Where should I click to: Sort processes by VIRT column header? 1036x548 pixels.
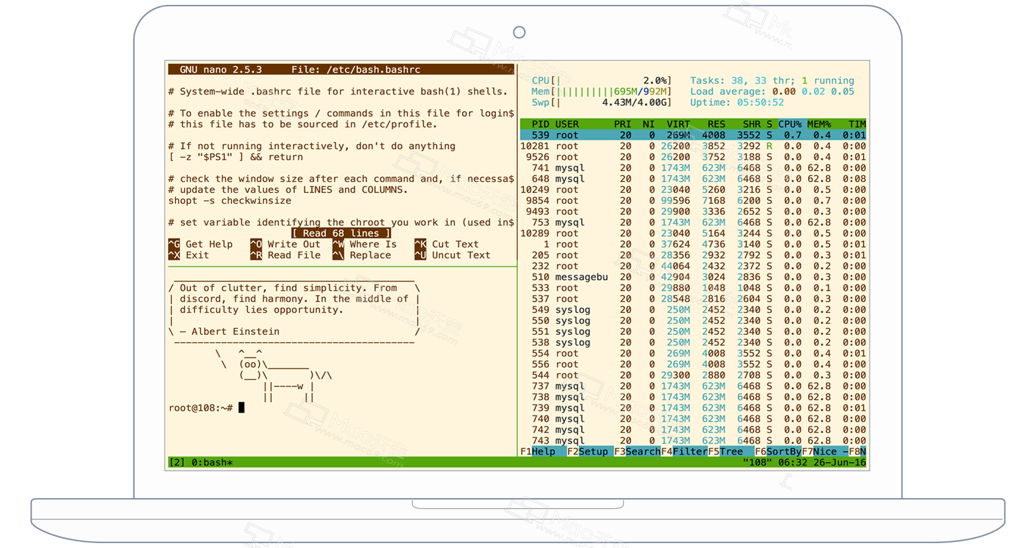point(678,124)
